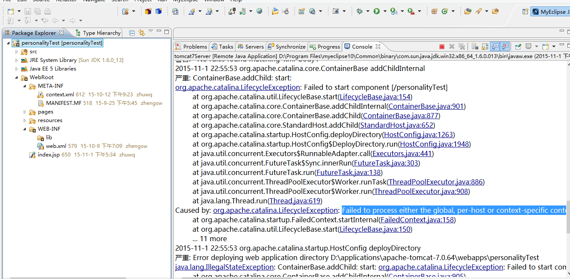570x279 pixels.
Task: Click the camera capture toolbar icon
Action: coord(336,12)
